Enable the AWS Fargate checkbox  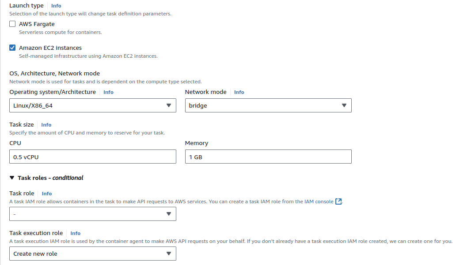click(x=12, y=24)
